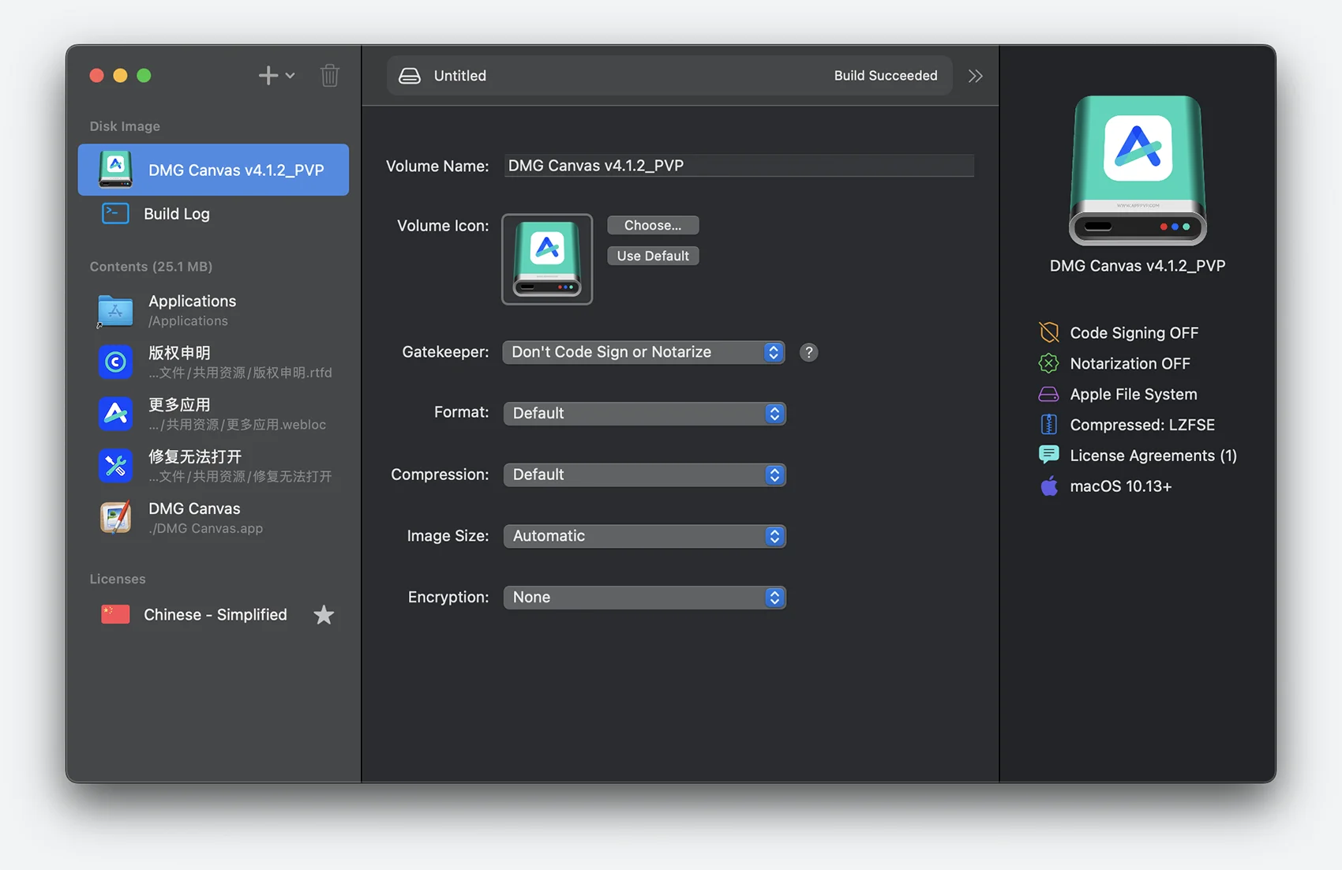
Task: Click the Use Default button
Action: tap(653, 256)
